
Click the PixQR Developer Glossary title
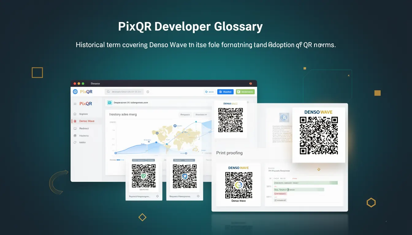pyautogui.click(x=190, y=27)
